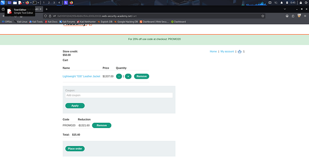Viewport: 309px width, 161px height.
Task: Lock the screen using the padlock icon
Action: coord(301,3)
